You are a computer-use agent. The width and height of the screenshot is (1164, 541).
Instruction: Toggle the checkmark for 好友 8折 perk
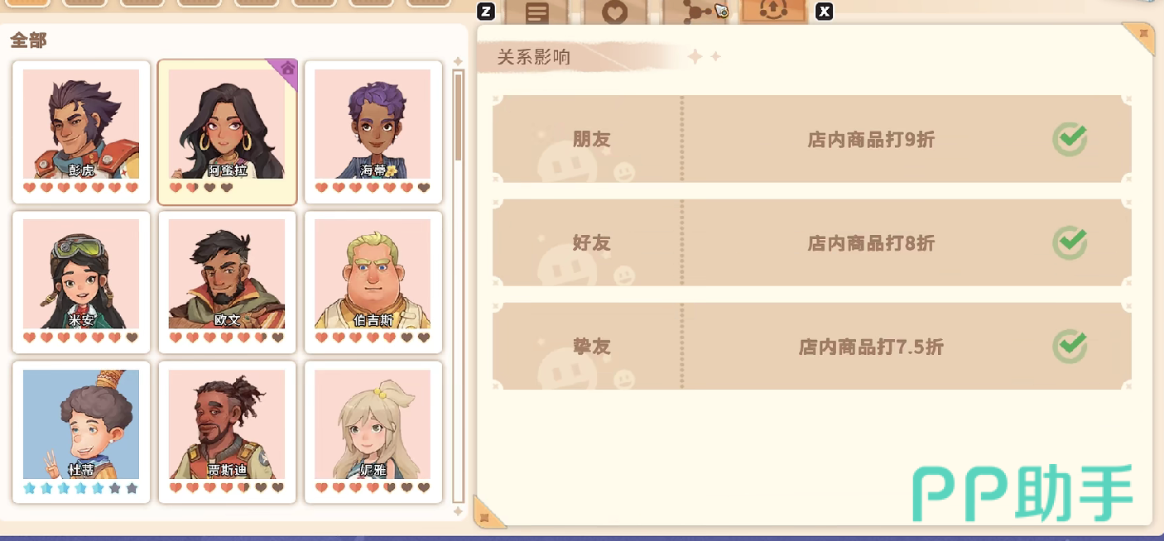click(x=1070, y=242)
